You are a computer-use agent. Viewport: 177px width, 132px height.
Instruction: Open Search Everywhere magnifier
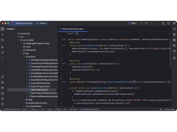[169, 23]
